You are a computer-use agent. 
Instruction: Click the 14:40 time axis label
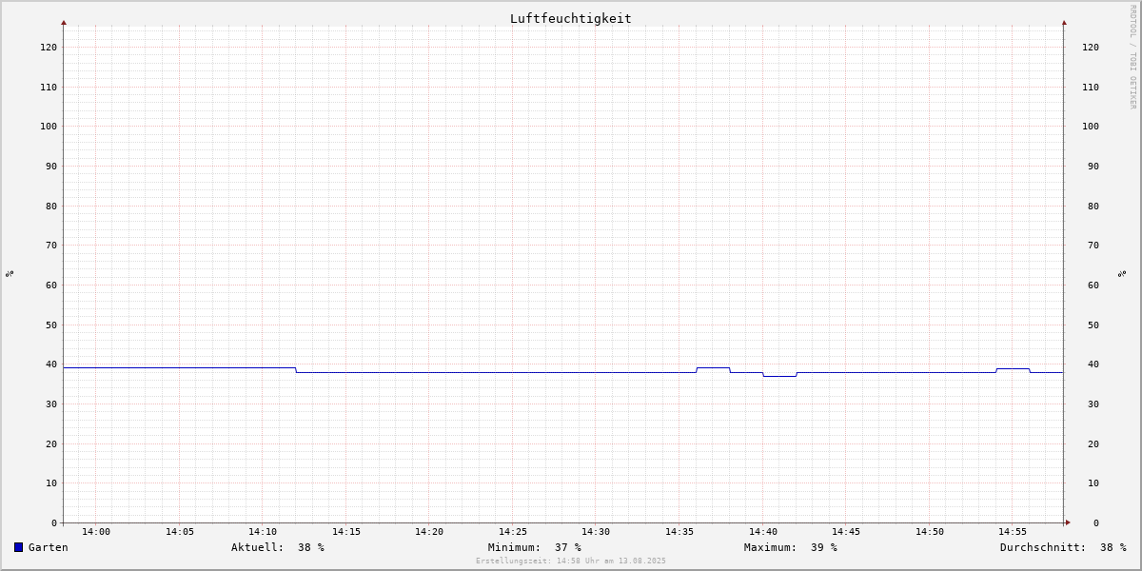[763, 532]
